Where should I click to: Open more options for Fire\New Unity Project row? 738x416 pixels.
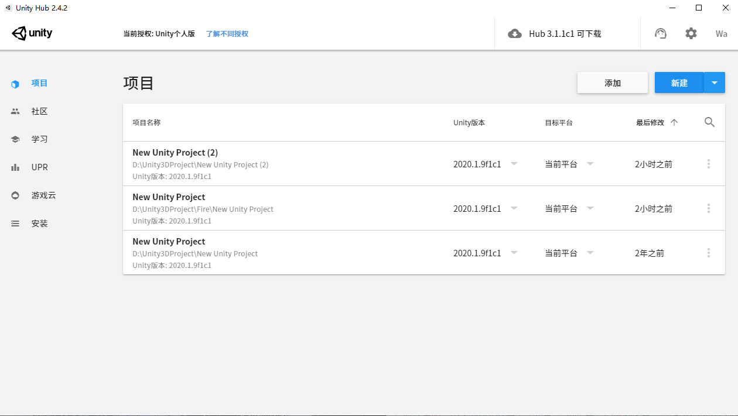(709, 209)
